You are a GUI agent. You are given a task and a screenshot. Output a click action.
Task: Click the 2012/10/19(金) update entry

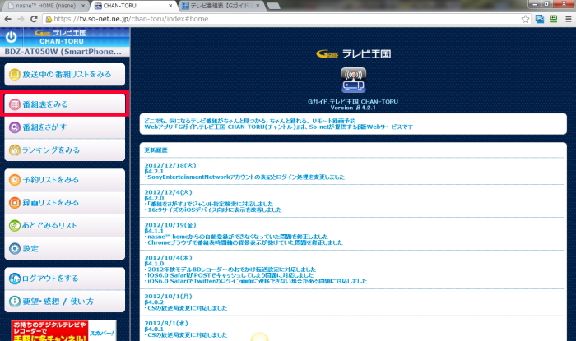(352, 233)
